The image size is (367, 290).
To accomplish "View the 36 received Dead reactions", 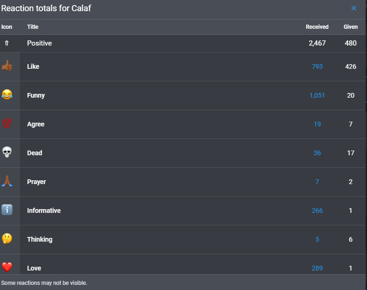I will (317, 153).
